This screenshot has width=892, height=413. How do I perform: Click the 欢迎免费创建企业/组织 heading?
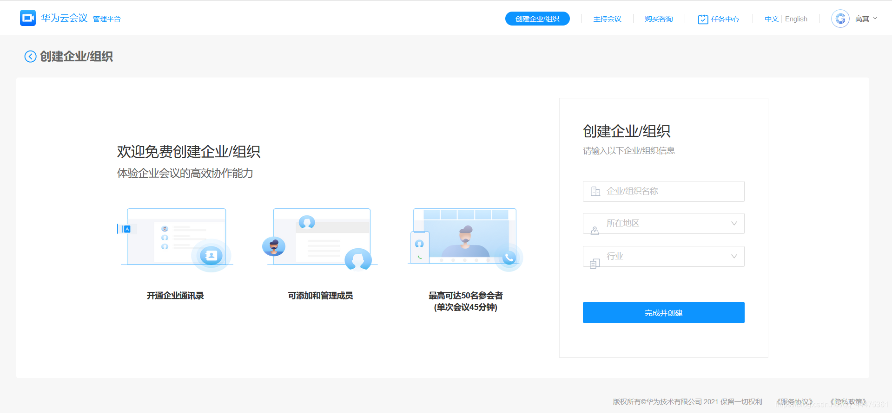(x=189, y=152)
